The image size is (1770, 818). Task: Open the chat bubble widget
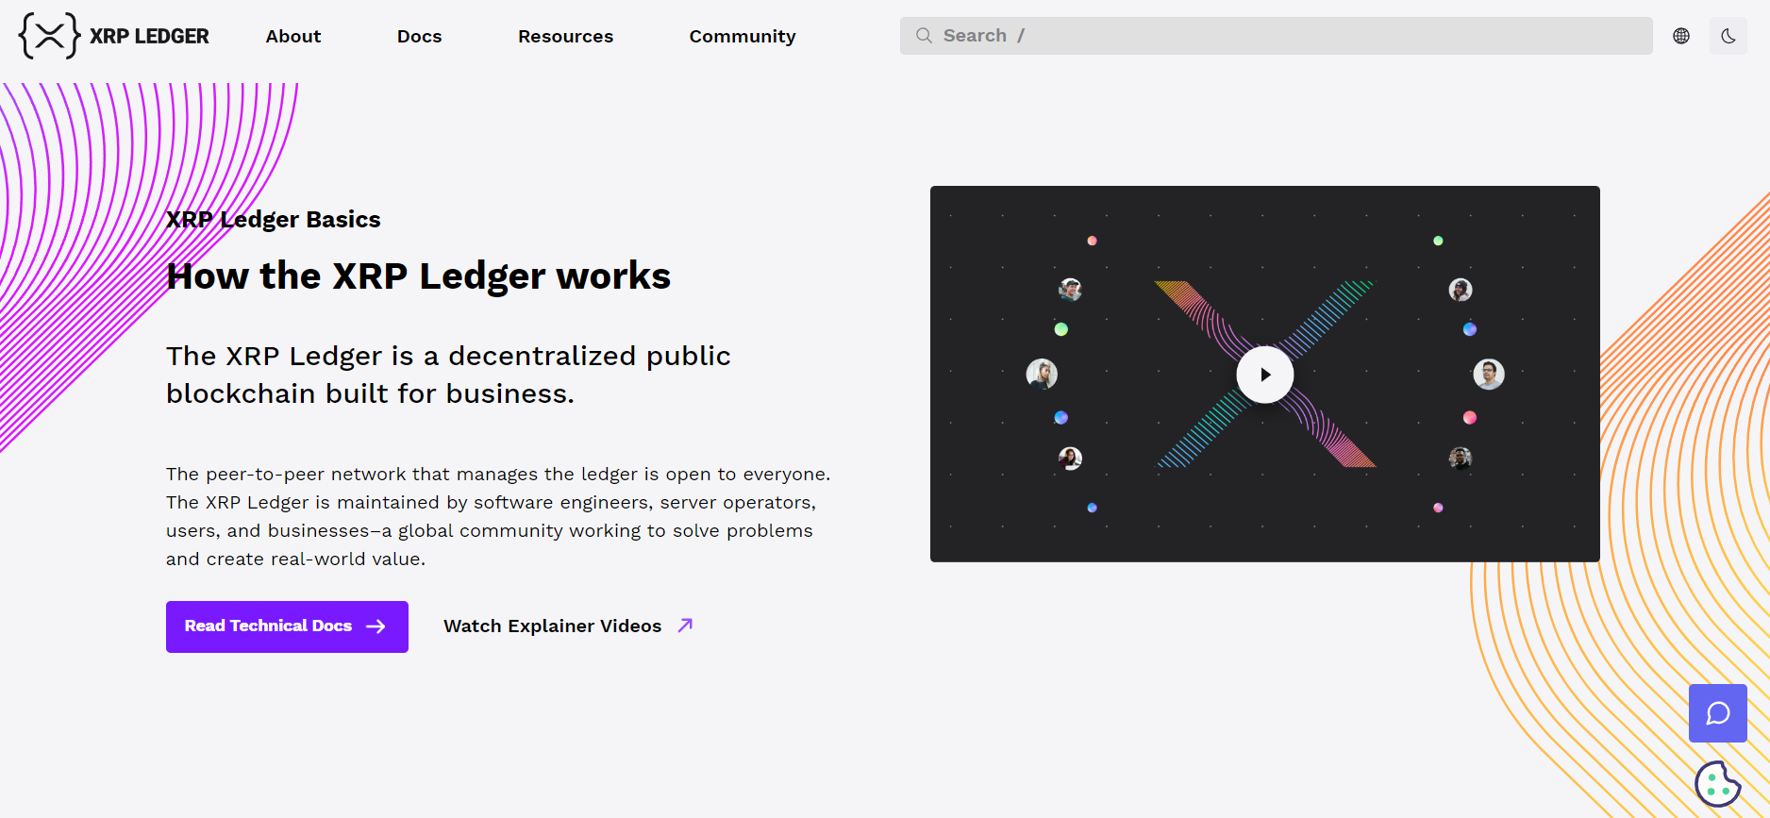pyautogui.click(x=1718, y=713)
